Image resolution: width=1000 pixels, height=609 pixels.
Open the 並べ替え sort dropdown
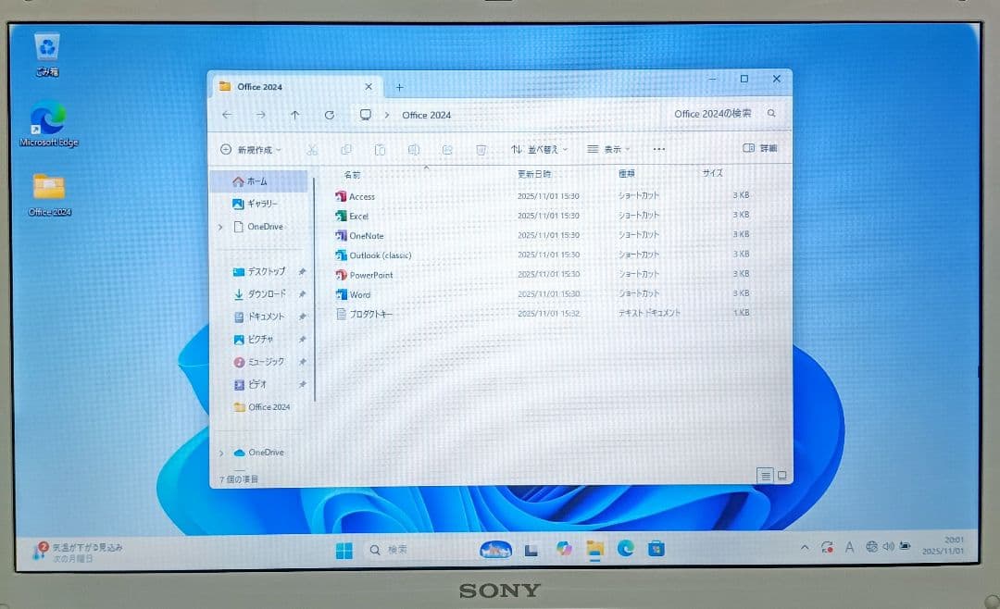[x=543, y=149]
